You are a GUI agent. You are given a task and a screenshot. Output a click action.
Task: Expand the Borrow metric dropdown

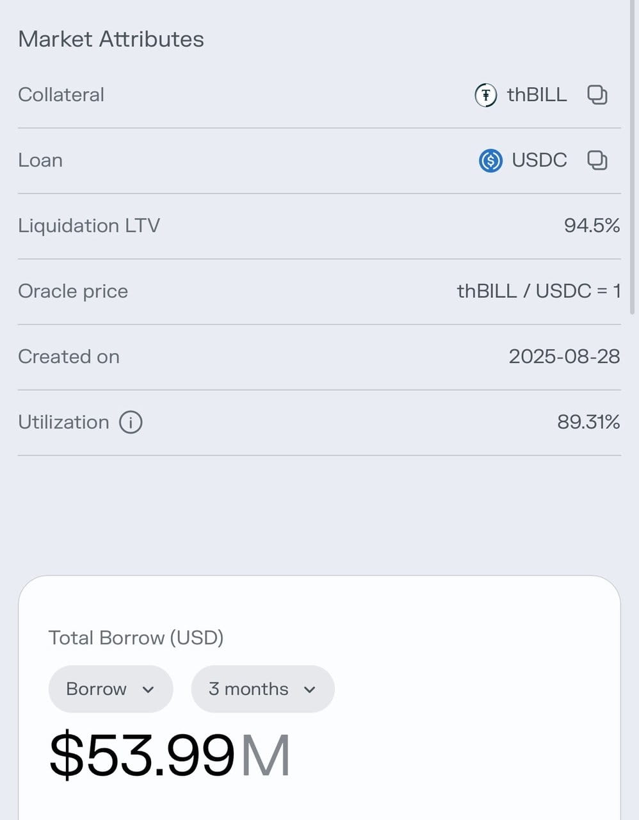tap(110, 689)
